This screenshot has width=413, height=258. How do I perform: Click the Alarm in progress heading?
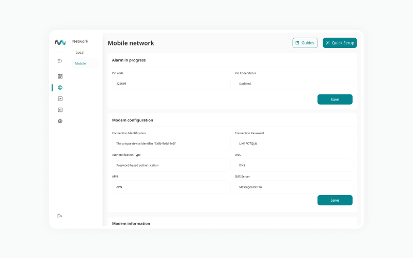tap(129, 60)
